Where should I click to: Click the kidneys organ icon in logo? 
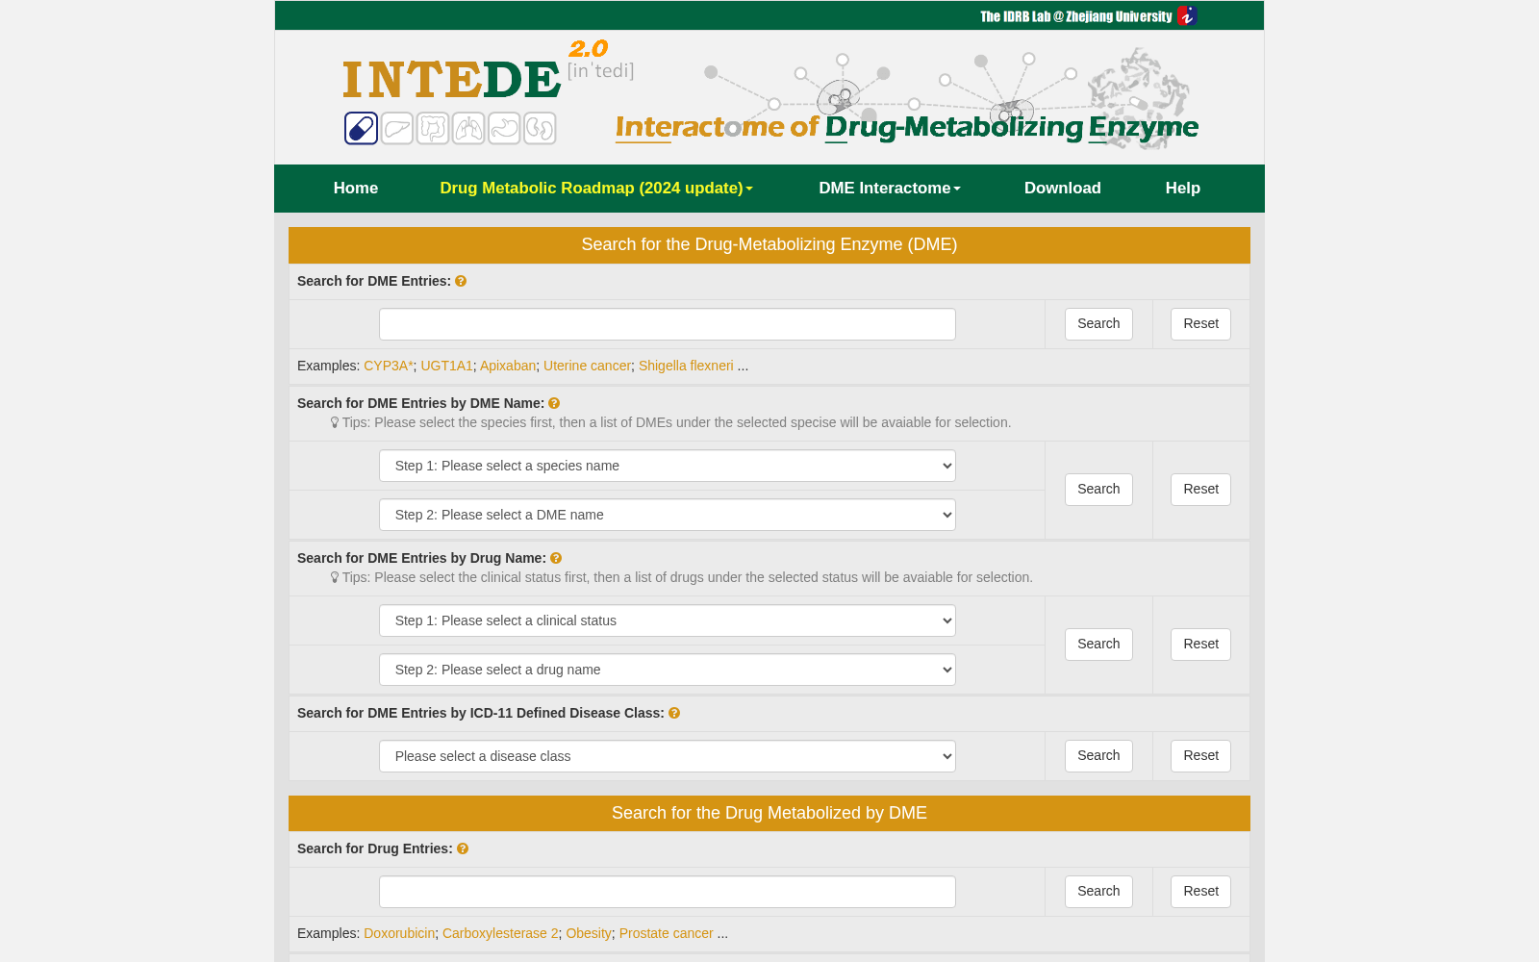(540, 128)
